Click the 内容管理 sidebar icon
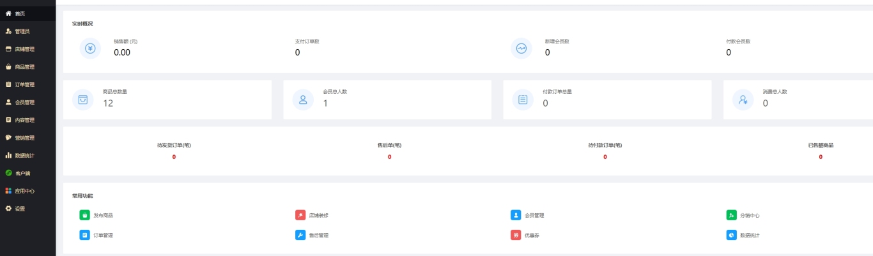Viewport: 873px width, 256px height. (x=8, y=119)
